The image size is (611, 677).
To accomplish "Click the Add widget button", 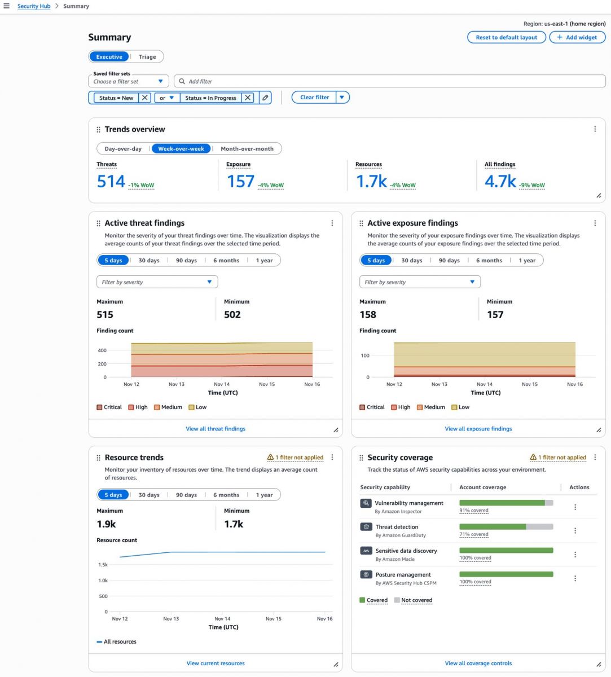I will tap(577, 37).
